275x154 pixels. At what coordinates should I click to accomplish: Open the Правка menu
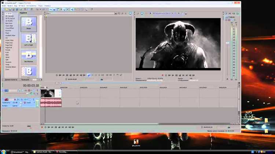[10, 6]
